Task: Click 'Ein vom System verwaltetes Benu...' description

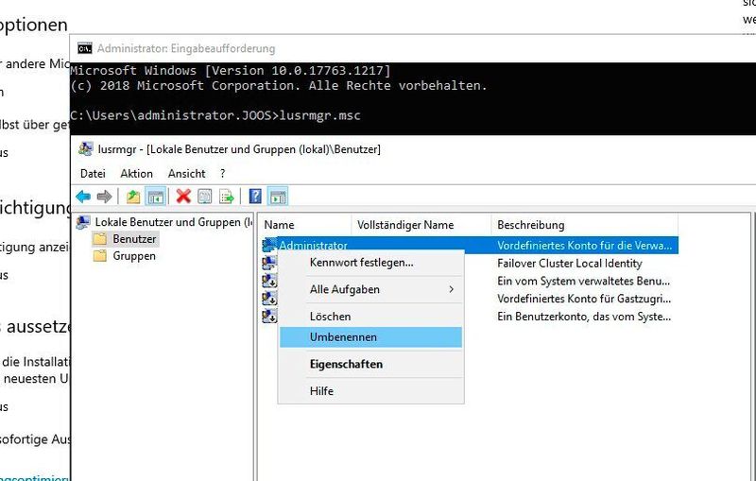Action: point(583,281)
